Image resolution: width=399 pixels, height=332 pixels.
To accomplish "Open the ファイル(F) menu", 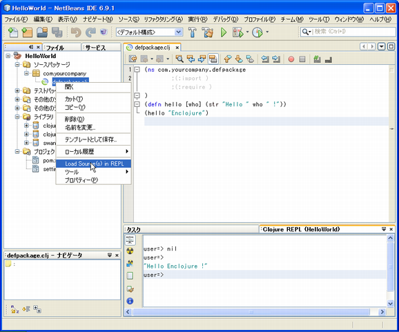I will click(16, 19).
